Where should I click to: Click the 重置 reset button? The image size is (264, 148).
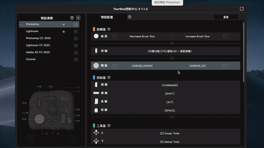click(x=226, y=17)
